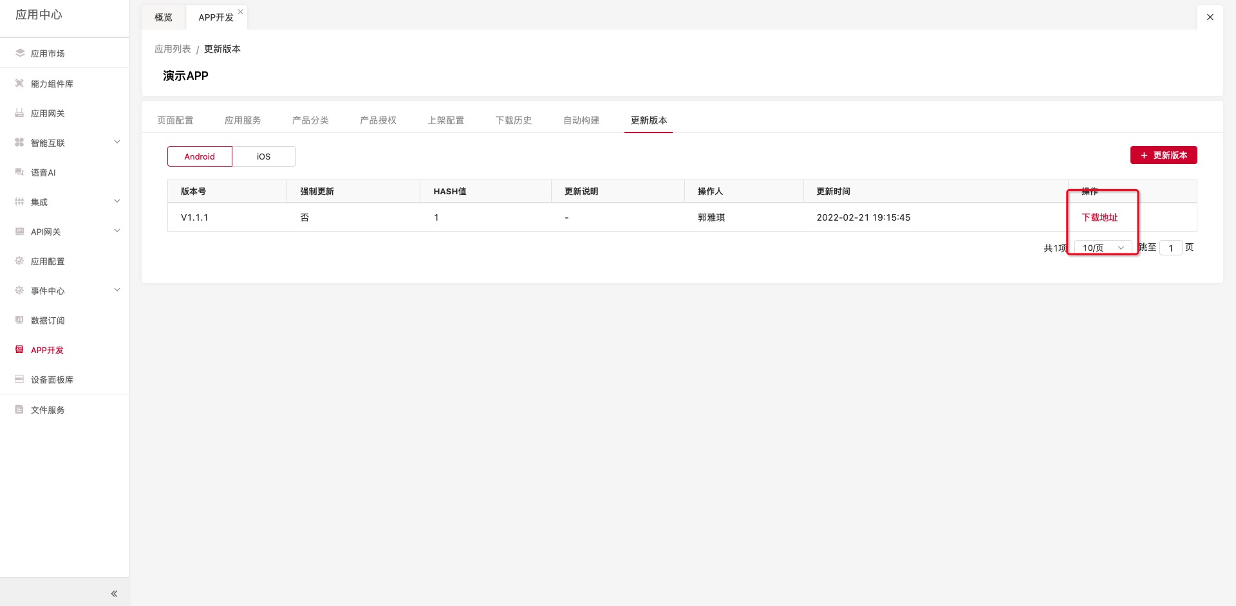The image size is (1236, 606).
Task: Expand the API网关 sidebar submenu
Action: [x=117, y=231]
